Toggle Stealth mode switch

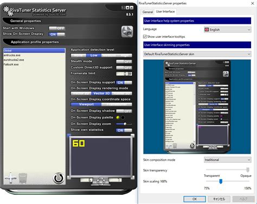[x=124, y=62]
